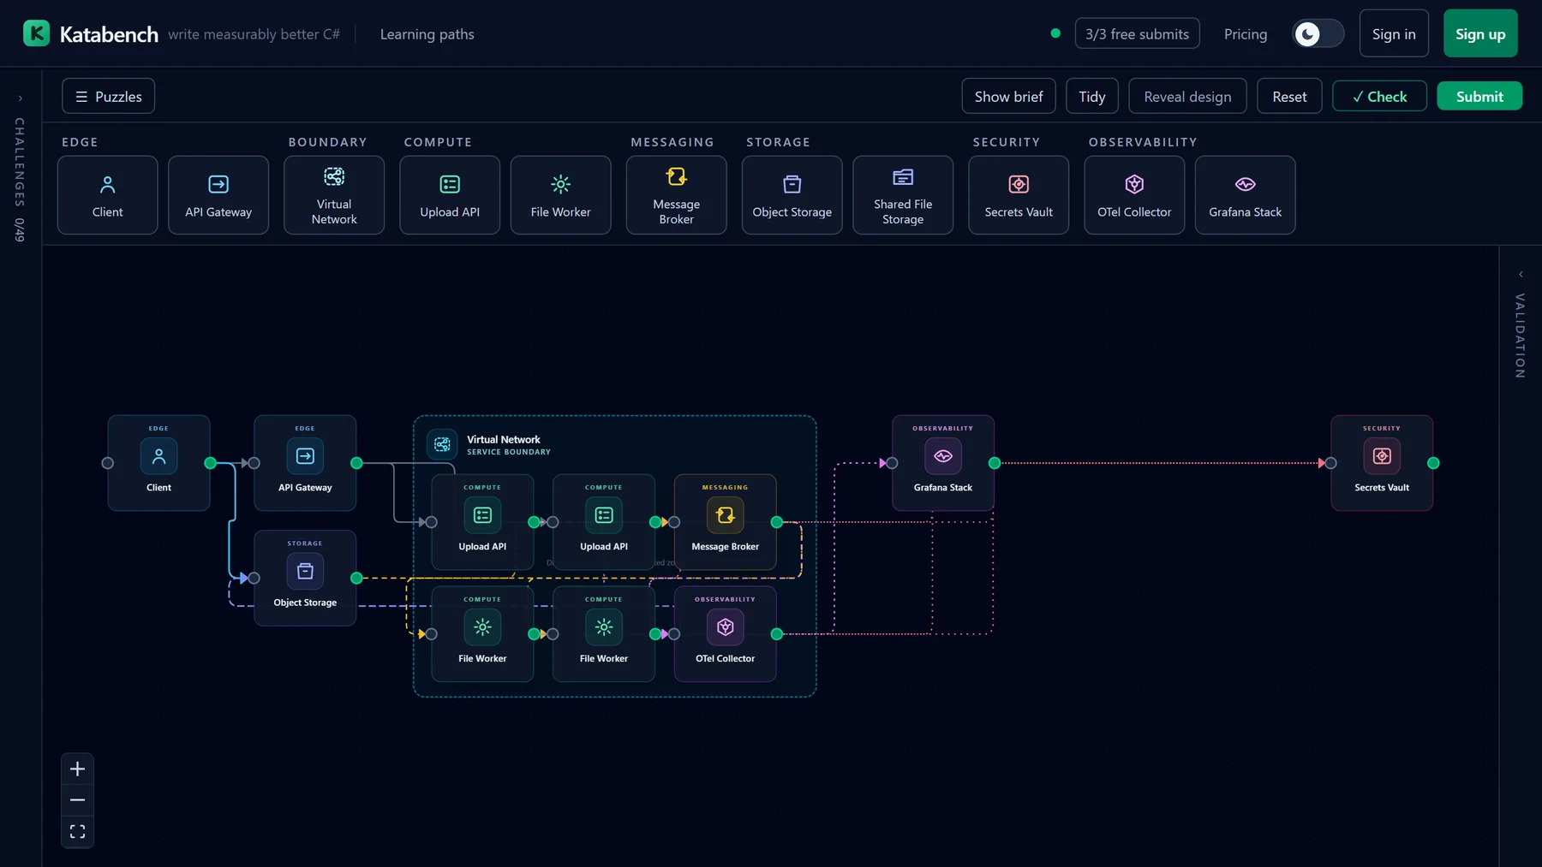Open the Pricing page
Screen dimensions: 1542x867
(x=1246, y=34)
